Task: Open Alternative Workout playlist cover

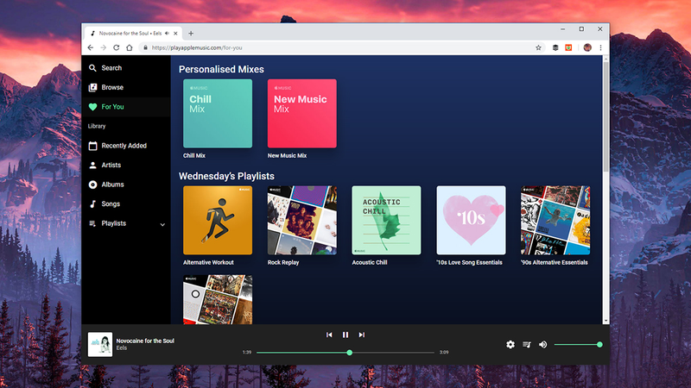Action: [x=218, y=221]
